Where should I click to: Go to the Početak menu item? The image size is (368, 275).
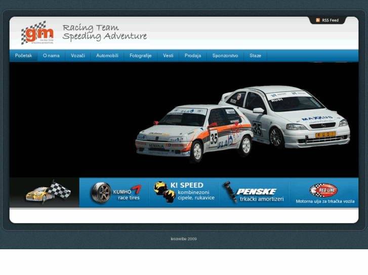point(23,56)
